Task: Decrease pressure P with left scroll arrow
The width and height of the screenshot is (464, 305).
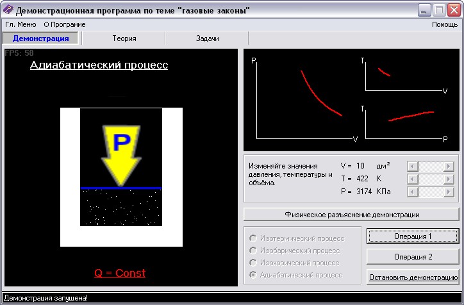Action: click(x=413, y=192)
